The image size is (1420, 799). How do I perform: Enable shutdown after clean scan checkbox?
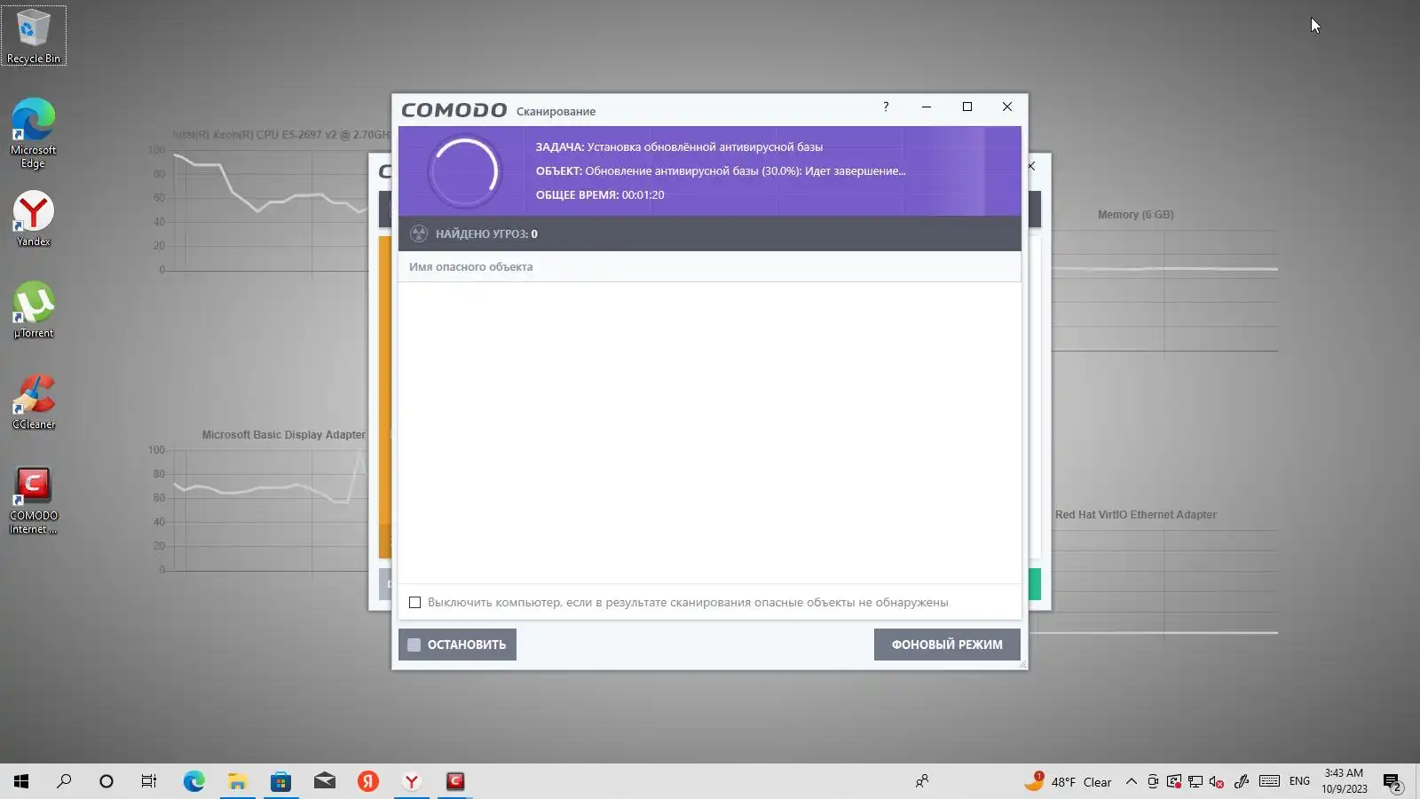(x=414, y=602)
